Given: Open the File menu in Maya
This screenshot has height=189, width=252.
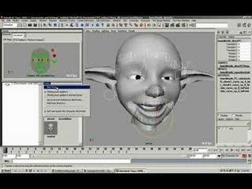Looking at the screenshot, I should tap(3, 20).
